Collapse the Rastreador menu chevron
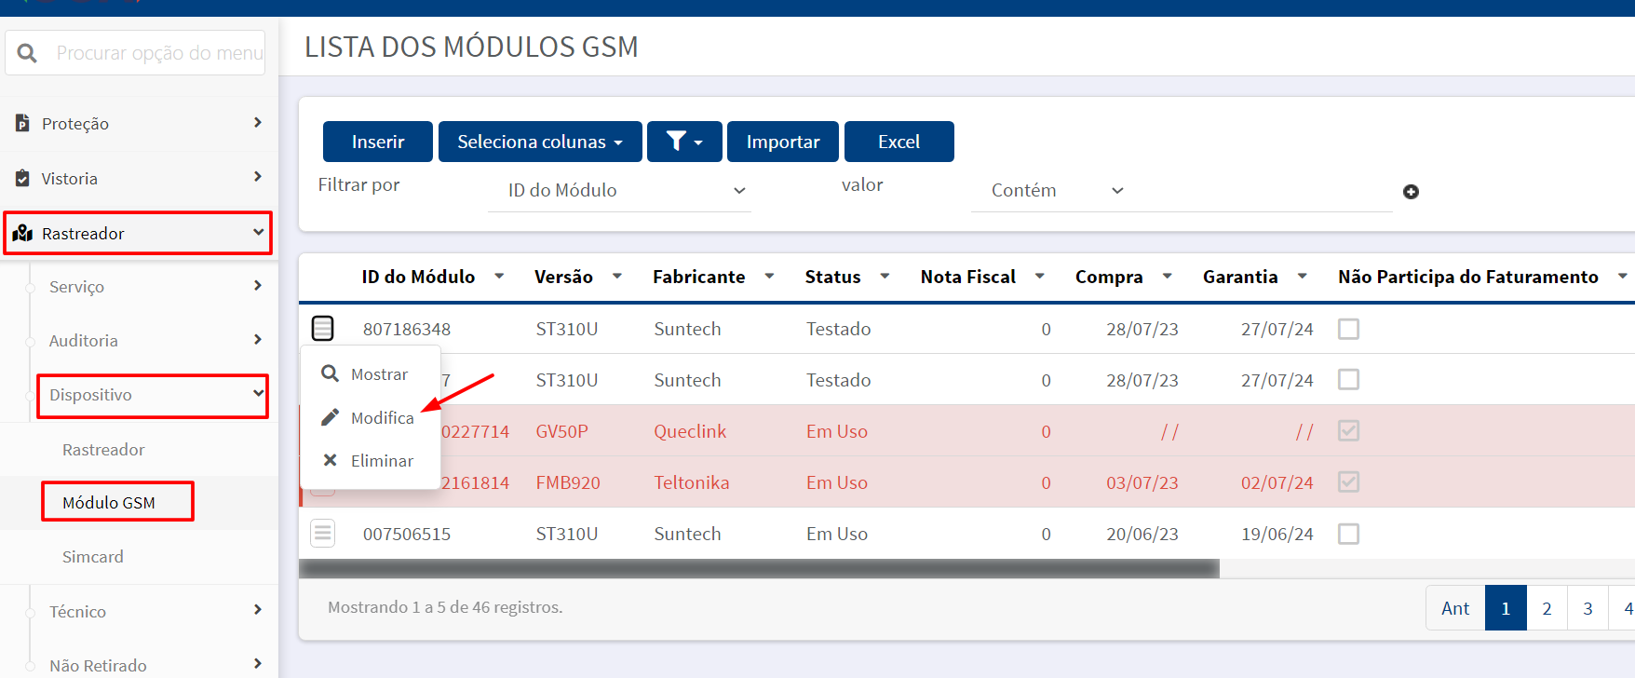Screen dimensions: 1635x678 click(x=258, y=232)
